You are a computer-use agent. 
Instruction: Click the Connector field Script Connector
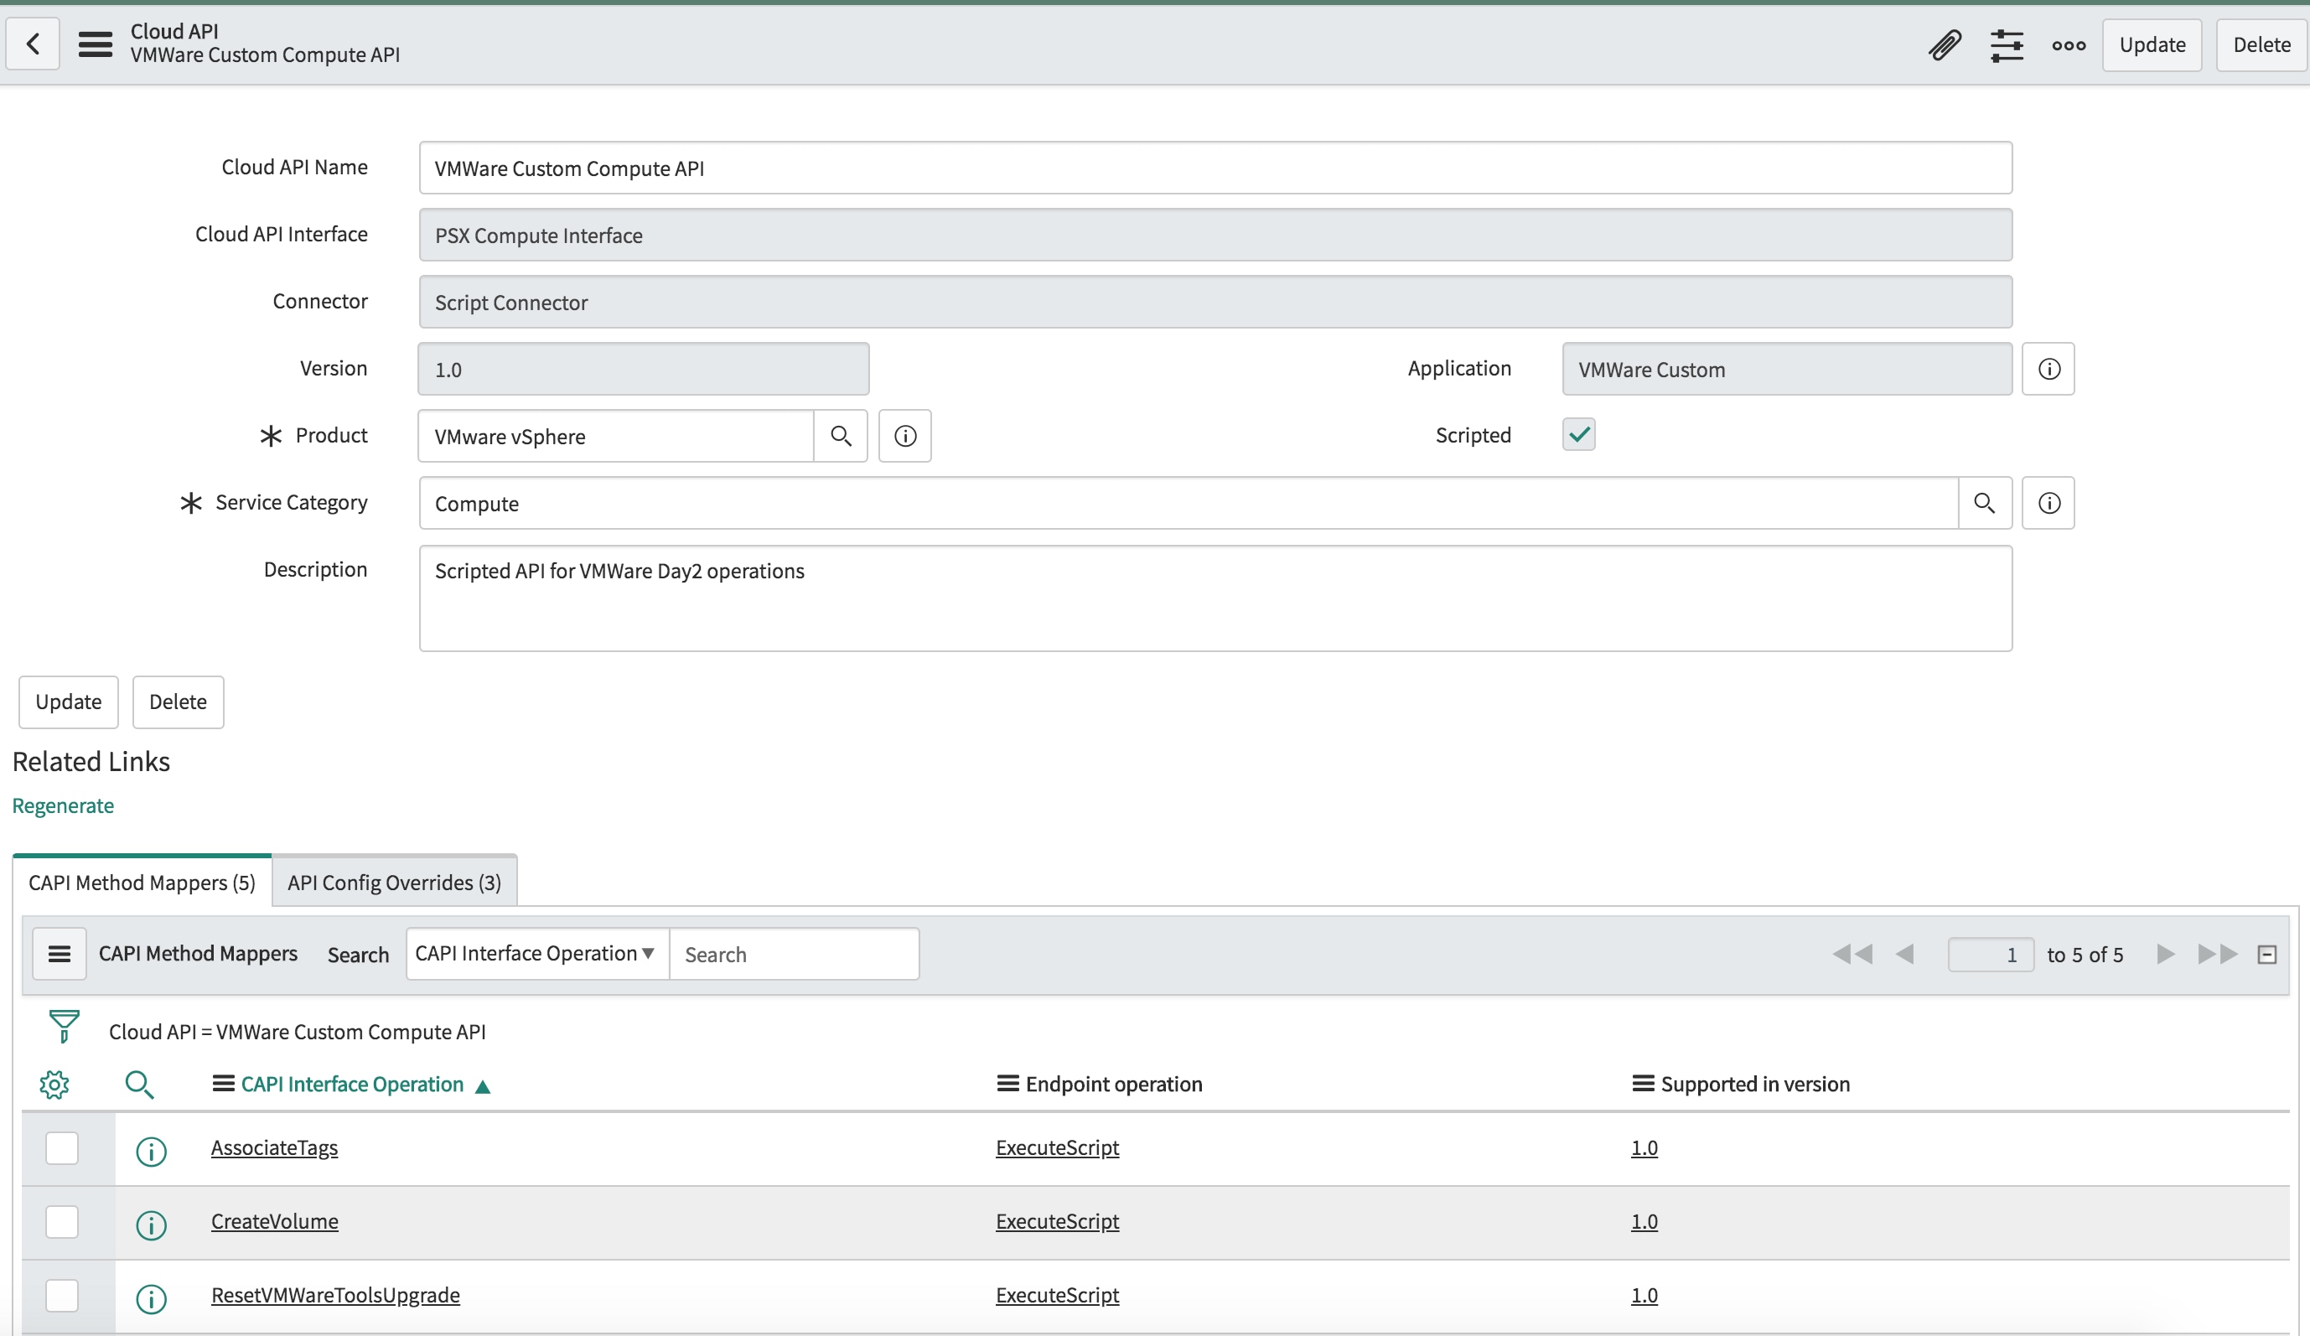click(x=1215, y=302)
